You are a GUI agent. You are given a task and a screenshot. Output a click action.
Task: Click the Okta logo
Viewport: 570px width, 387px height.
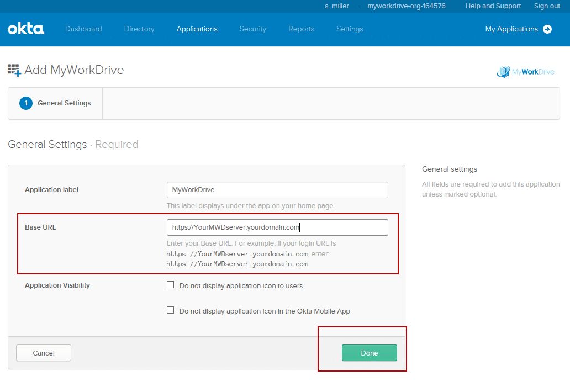(x=26, y=29)
